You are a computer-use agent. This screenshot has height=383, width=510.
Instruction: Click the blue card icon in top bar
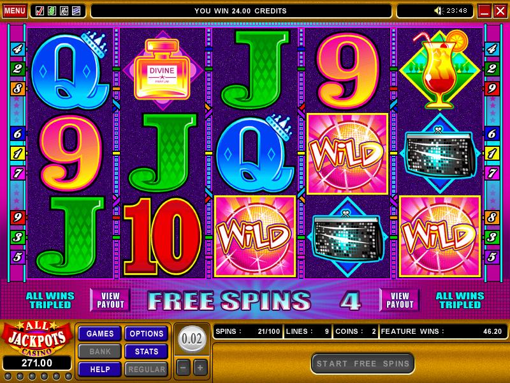click(76, 11)
